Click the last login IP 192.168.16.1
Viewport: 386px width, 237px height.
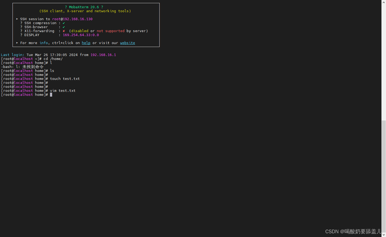click(x=103, y=55)
